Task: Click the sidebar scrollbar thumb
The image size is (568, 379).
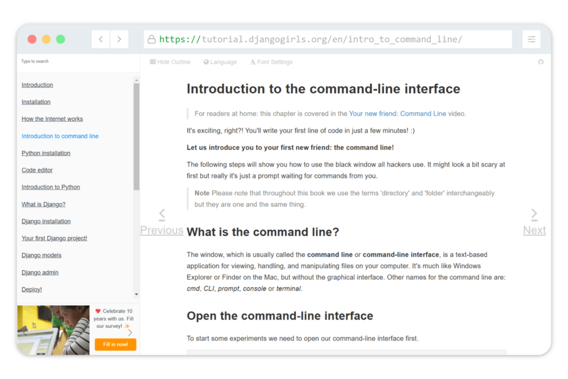Action: pos(136,137)
